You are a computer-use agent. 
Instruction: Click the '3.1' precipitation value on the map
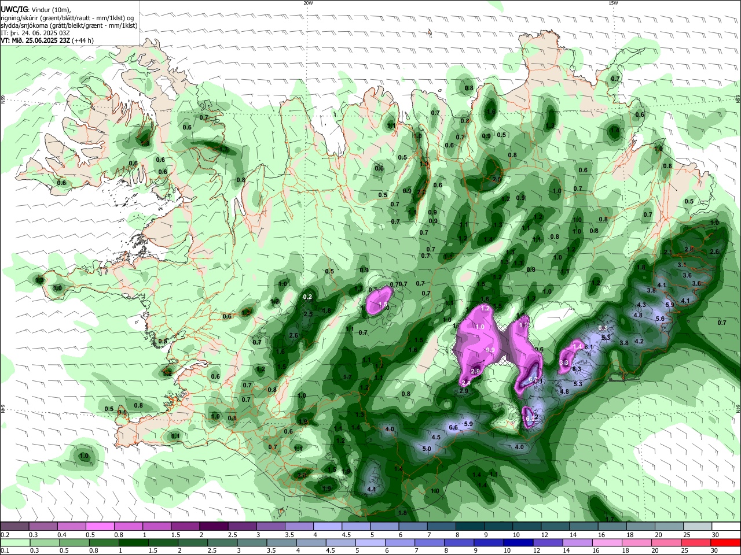(682, 265)
